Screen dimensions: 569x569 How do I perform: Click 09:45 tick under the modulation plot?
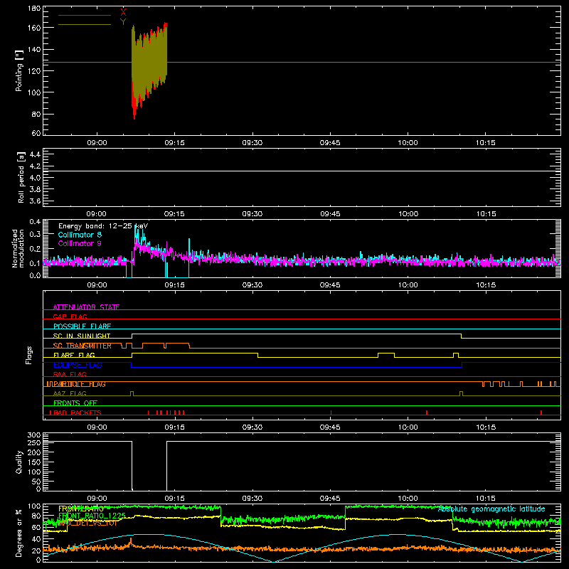click(x=330, y=285)
